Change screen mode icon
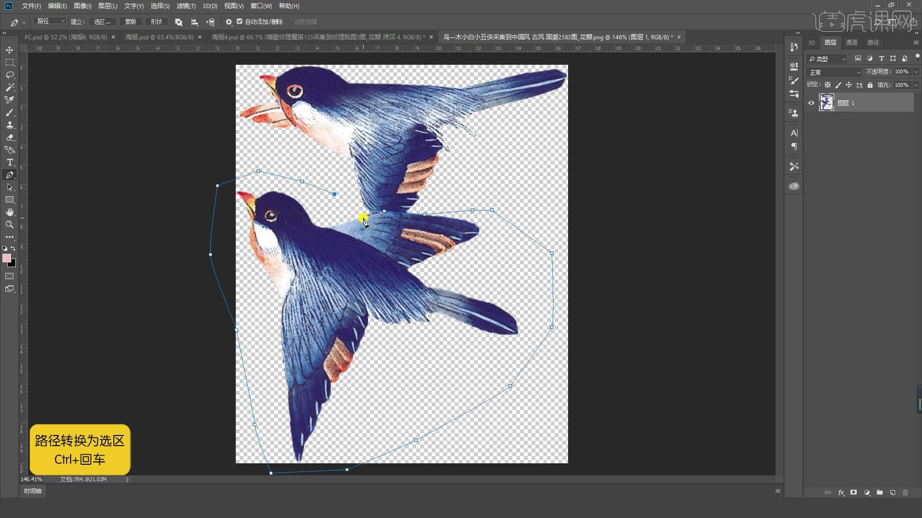 10,289
